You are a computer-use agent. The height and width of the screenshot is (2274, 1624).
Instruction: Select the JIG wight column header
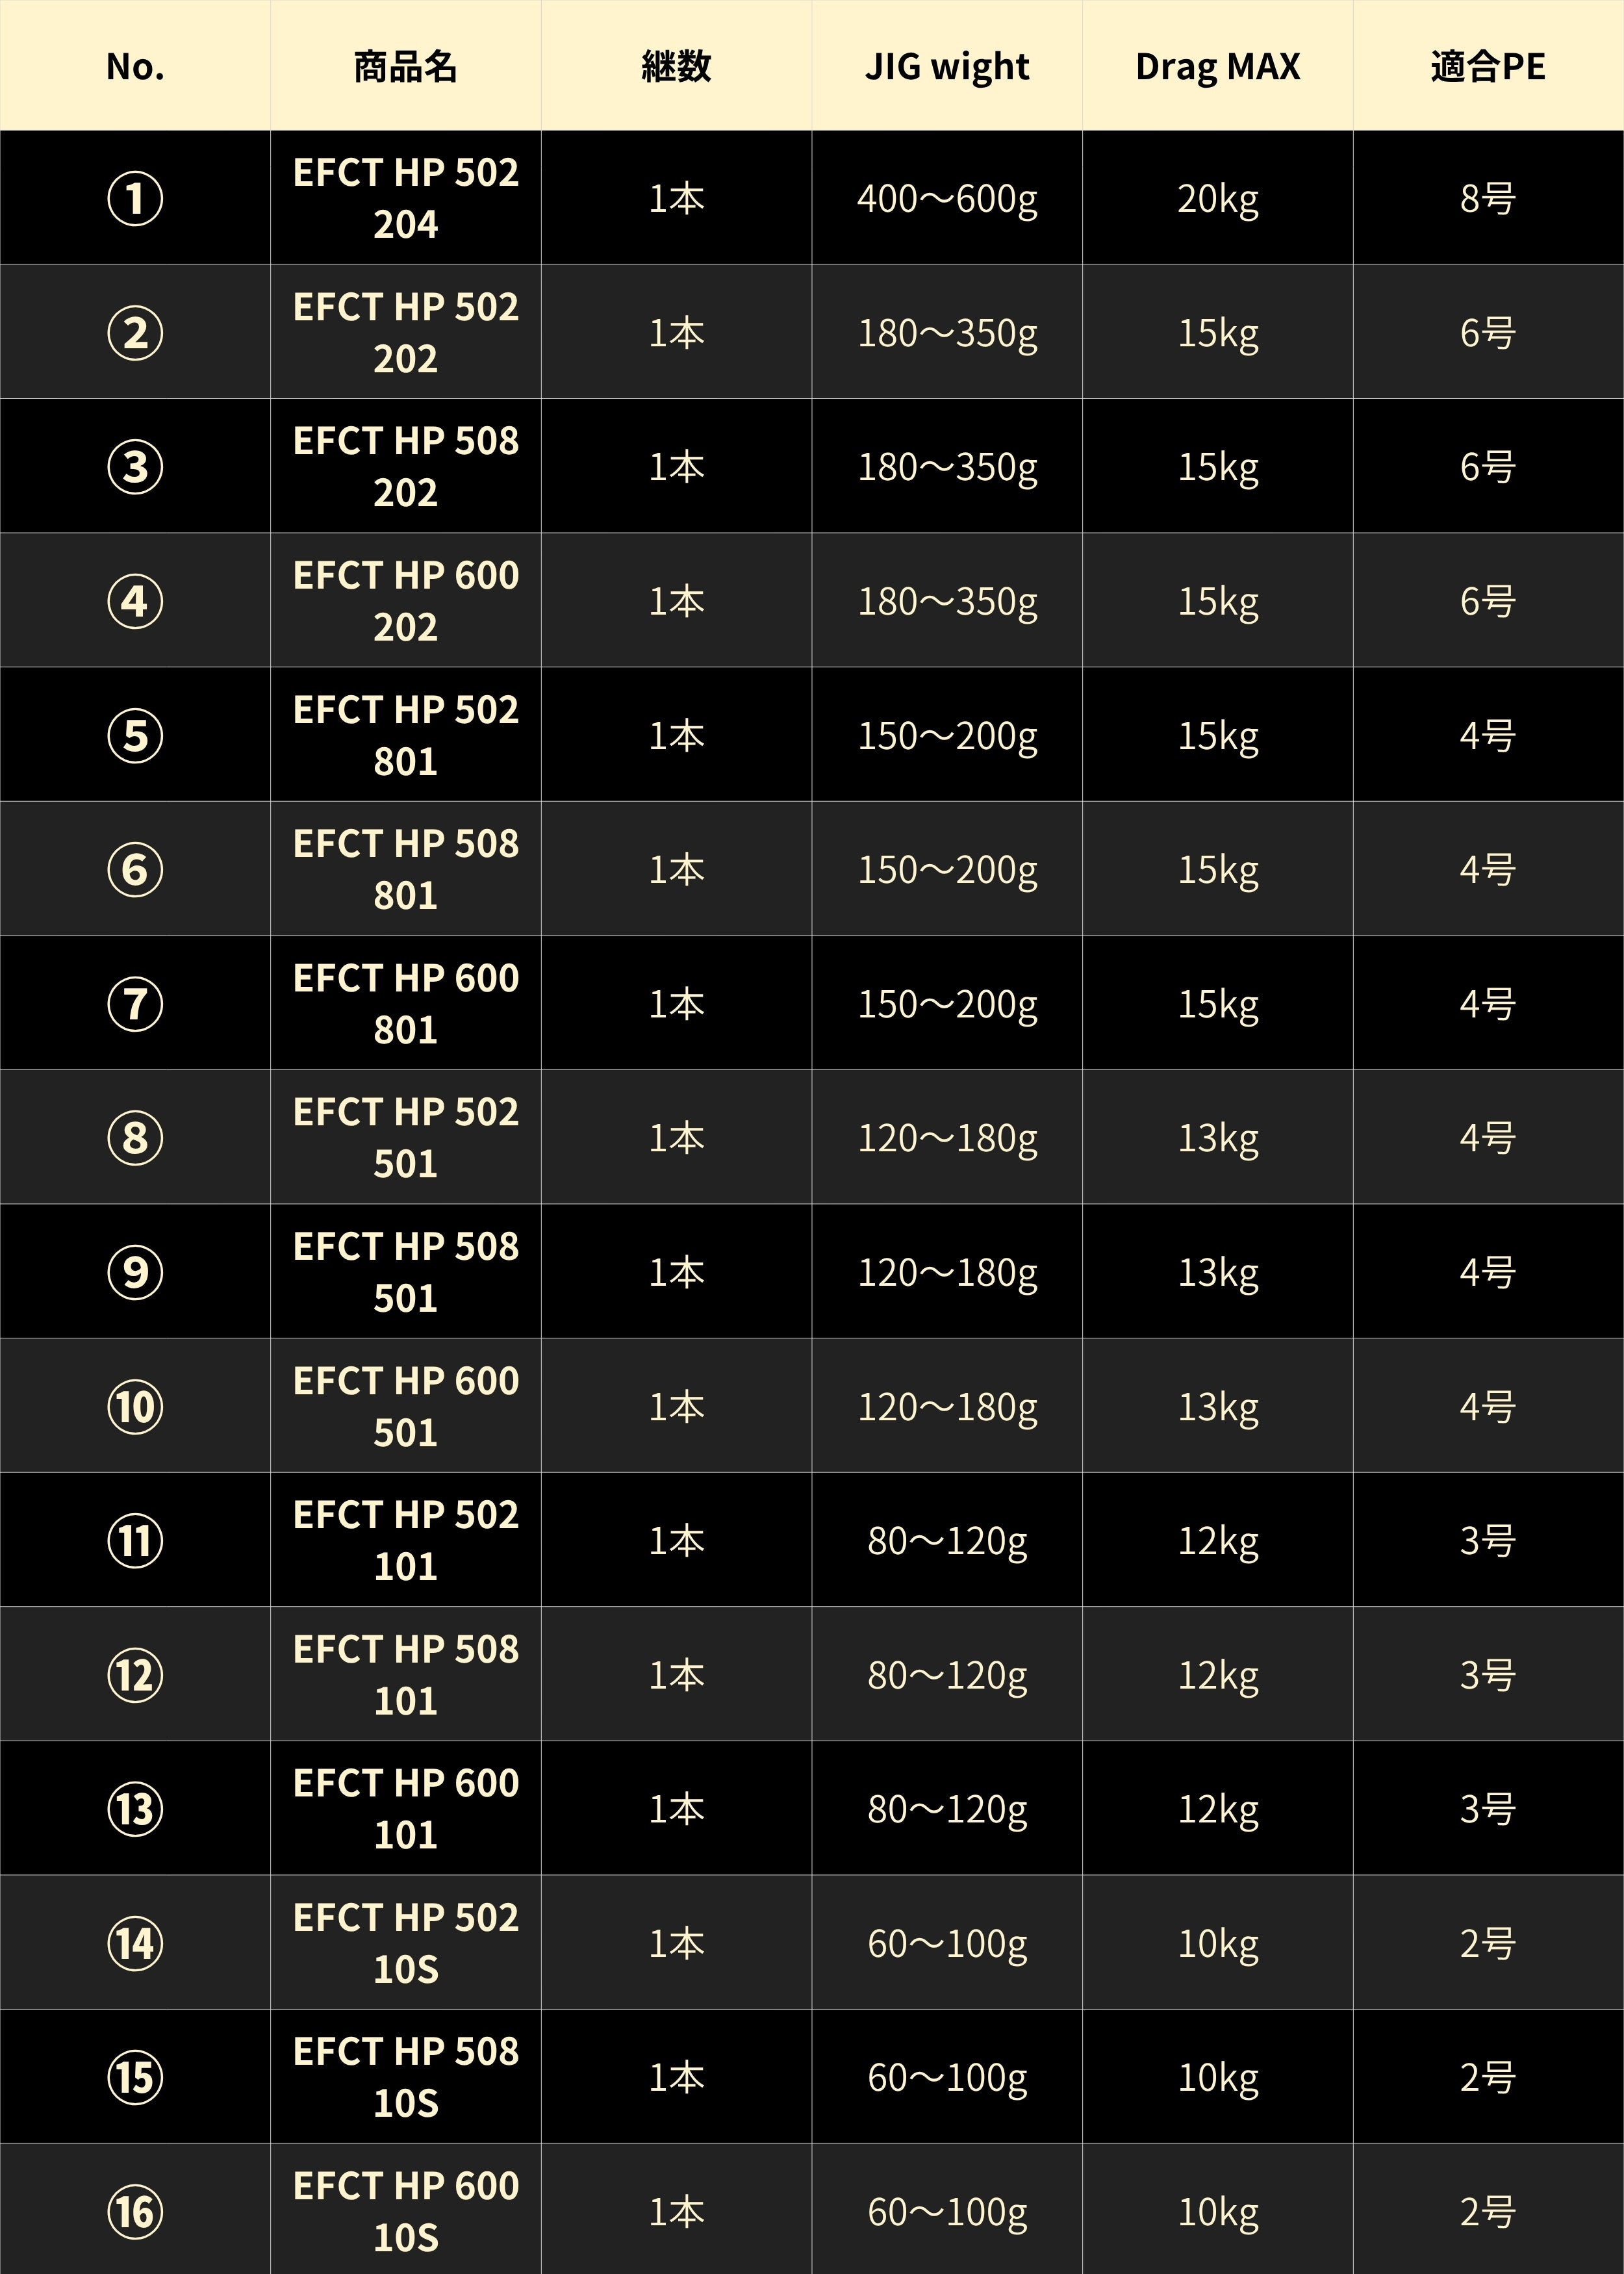pos(947,66)
